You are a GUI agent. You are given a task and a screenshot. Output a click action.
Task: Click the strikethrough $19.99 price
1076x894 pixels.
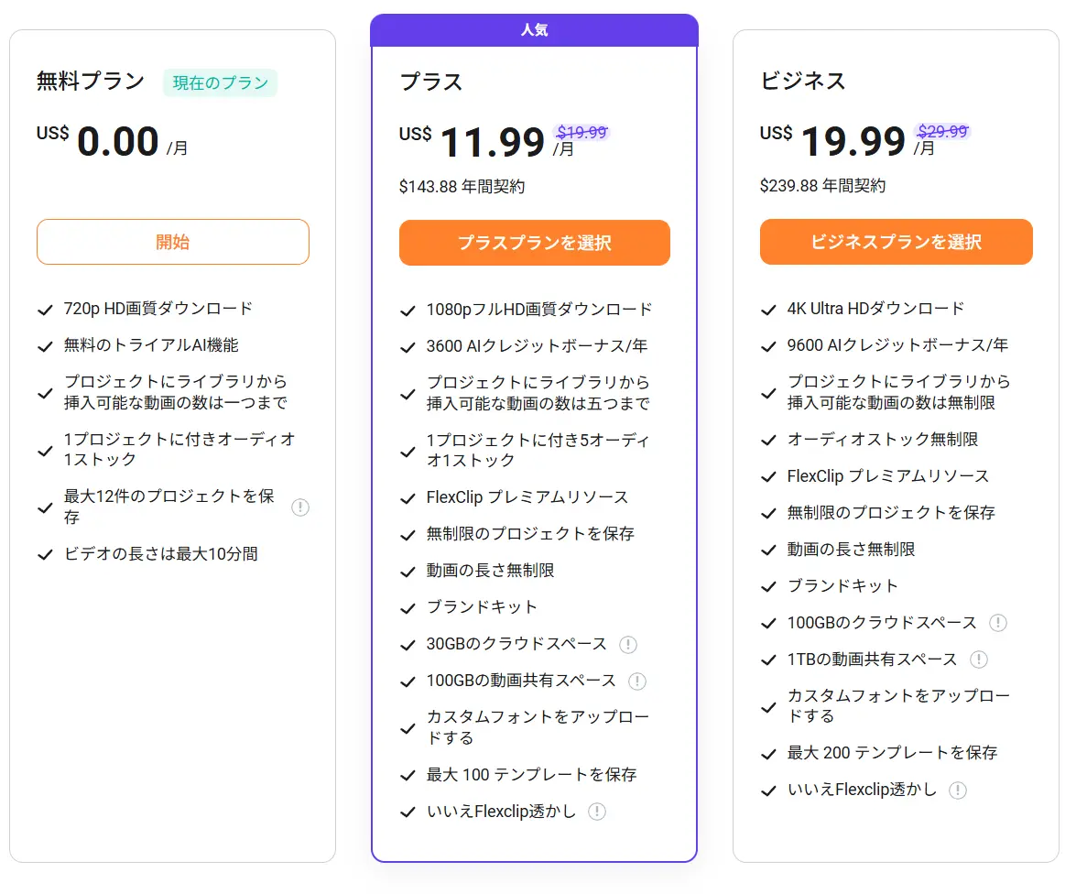[x=582, y=132]
